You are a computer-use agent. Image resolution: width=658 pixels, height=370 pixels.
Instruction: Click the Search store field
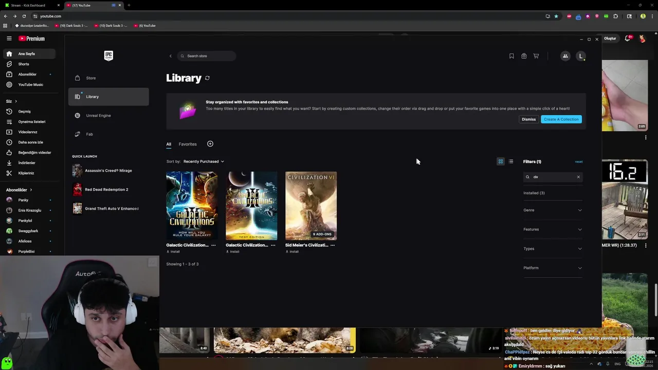(207, 56)
